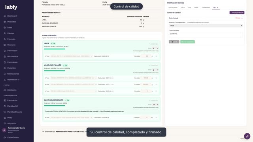Open lot dropdown with expiry 2027-12-14
This screenshot has width=253, height=142.
(x=74, y=78)
